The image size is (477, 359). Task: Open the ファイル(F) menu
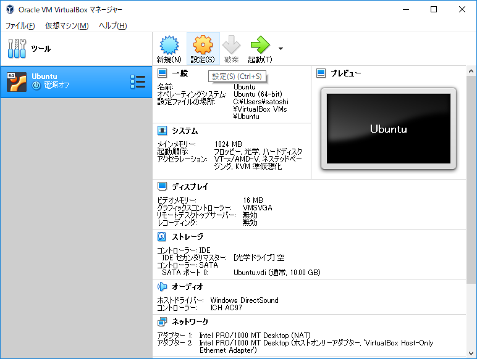(20, 26)
